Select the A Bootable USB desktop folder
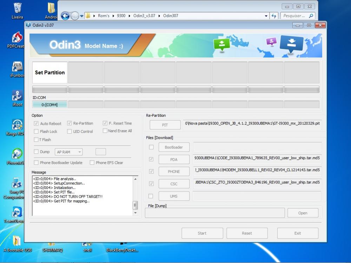 [18, 244]
